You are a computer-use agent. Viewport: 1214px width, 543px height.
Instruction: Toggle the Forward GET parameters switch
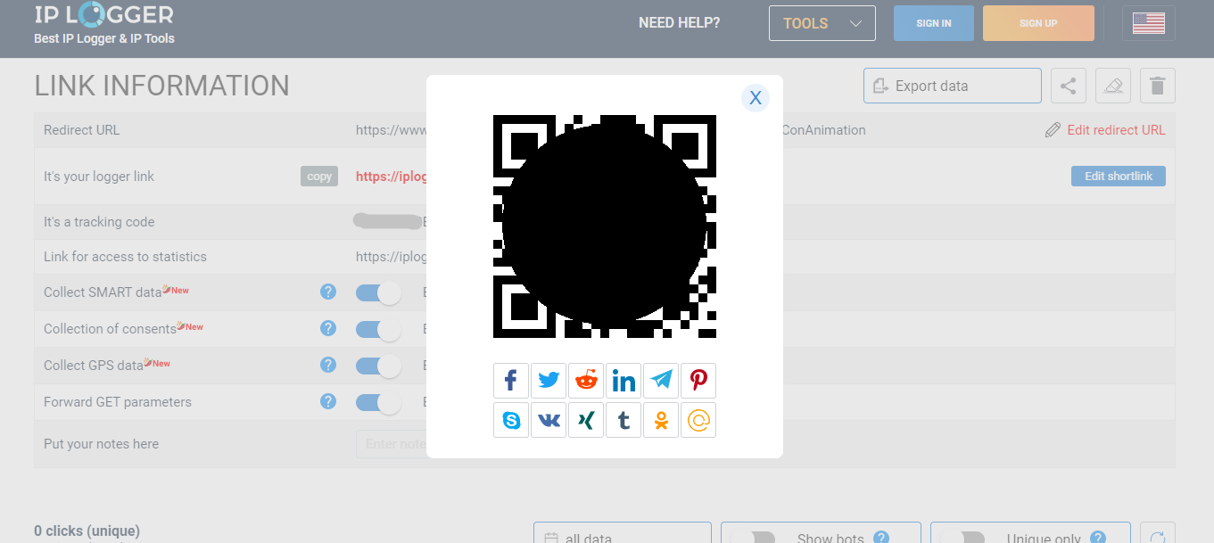[378, 402]
